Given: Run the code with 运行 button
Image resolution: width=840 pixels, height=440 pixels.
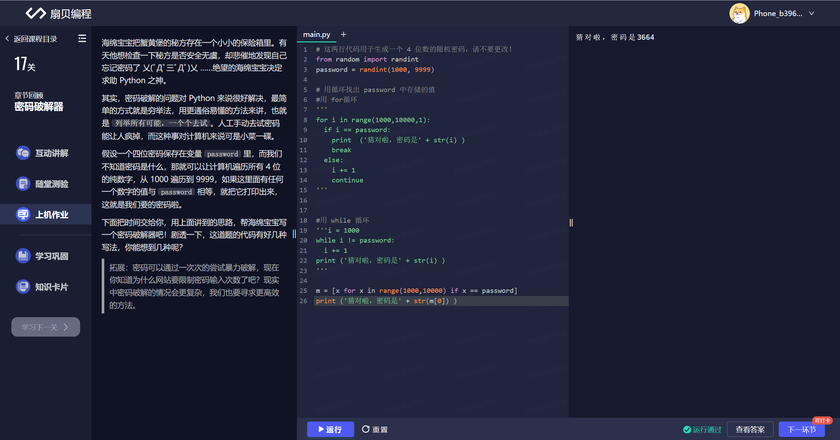Looking at the screenshot, I should tap(330, 429).
